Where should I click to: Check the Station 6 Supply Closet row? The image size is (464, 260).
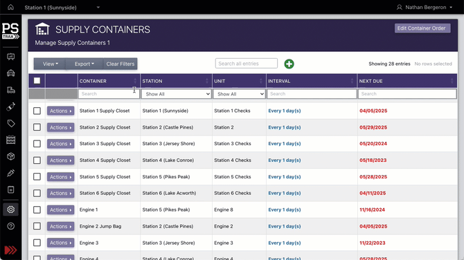pos(37,193)
